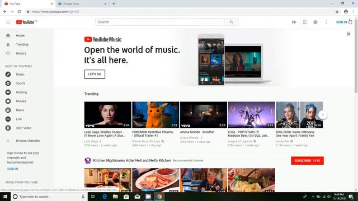This screenshot has height=201, width=358.
Task: Click the address bar URL
Action: (55, 12)
